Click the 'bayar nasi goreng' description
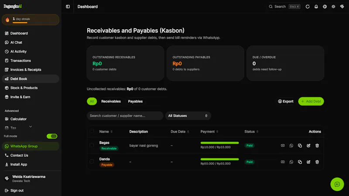This screenshot has width=349, height=196. pyautogui.click(x=144, y=145)
